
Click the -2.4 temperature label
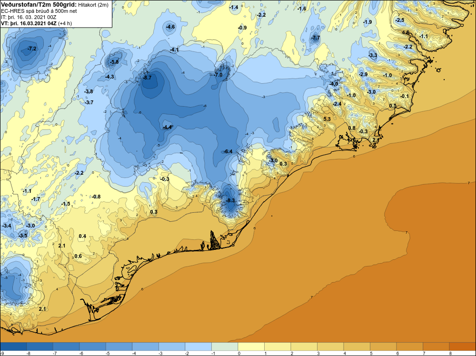point(337,104)
